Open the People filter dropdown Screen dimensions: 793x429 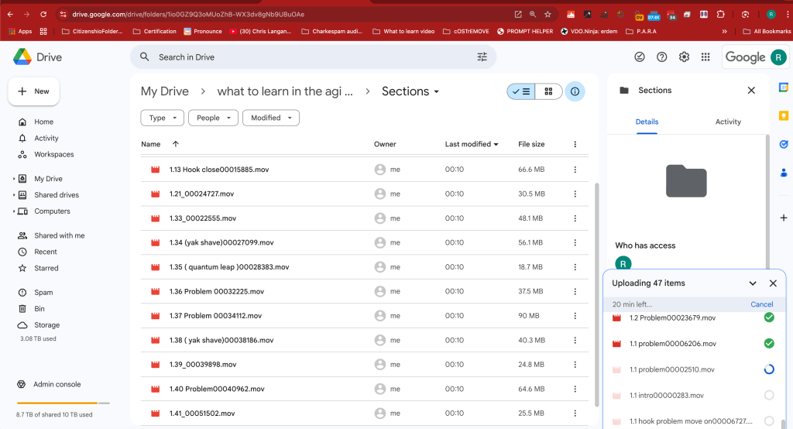(x=214, y=118)
